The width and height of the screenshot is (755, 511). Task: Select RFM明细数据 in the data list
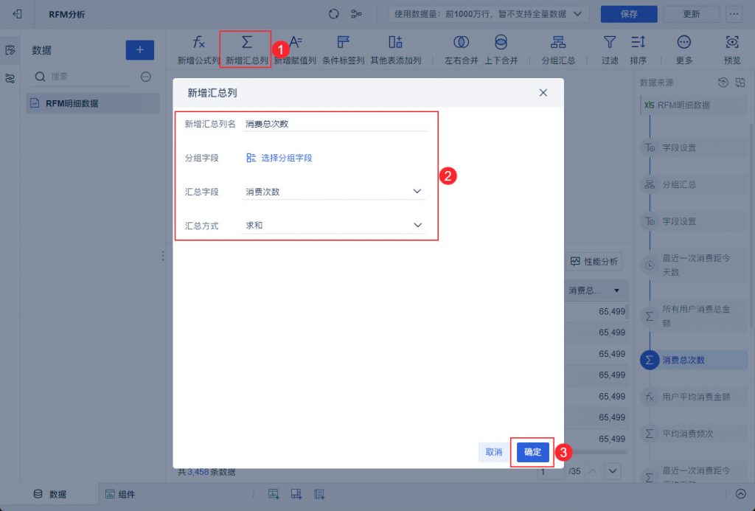[93, 103]
